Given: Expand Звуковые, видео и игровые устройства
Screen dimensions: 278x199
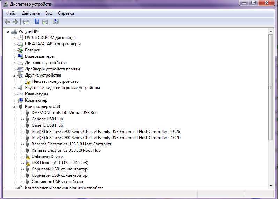Looking at the screenshot, I should (x=15, y=88).
